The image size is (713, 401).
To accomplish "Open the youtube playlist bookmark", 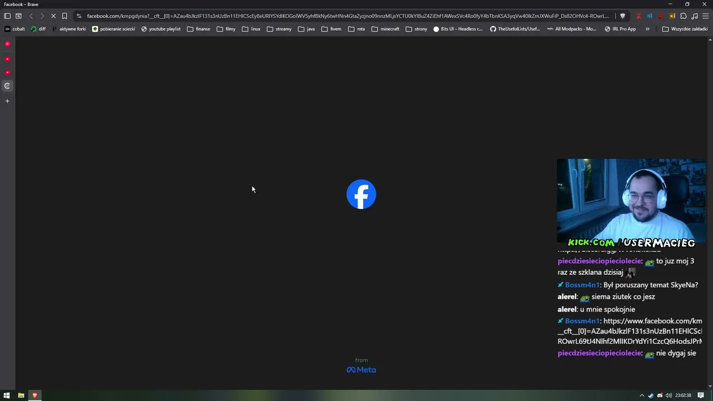I will pyautogui.click(x=161, y=29).
